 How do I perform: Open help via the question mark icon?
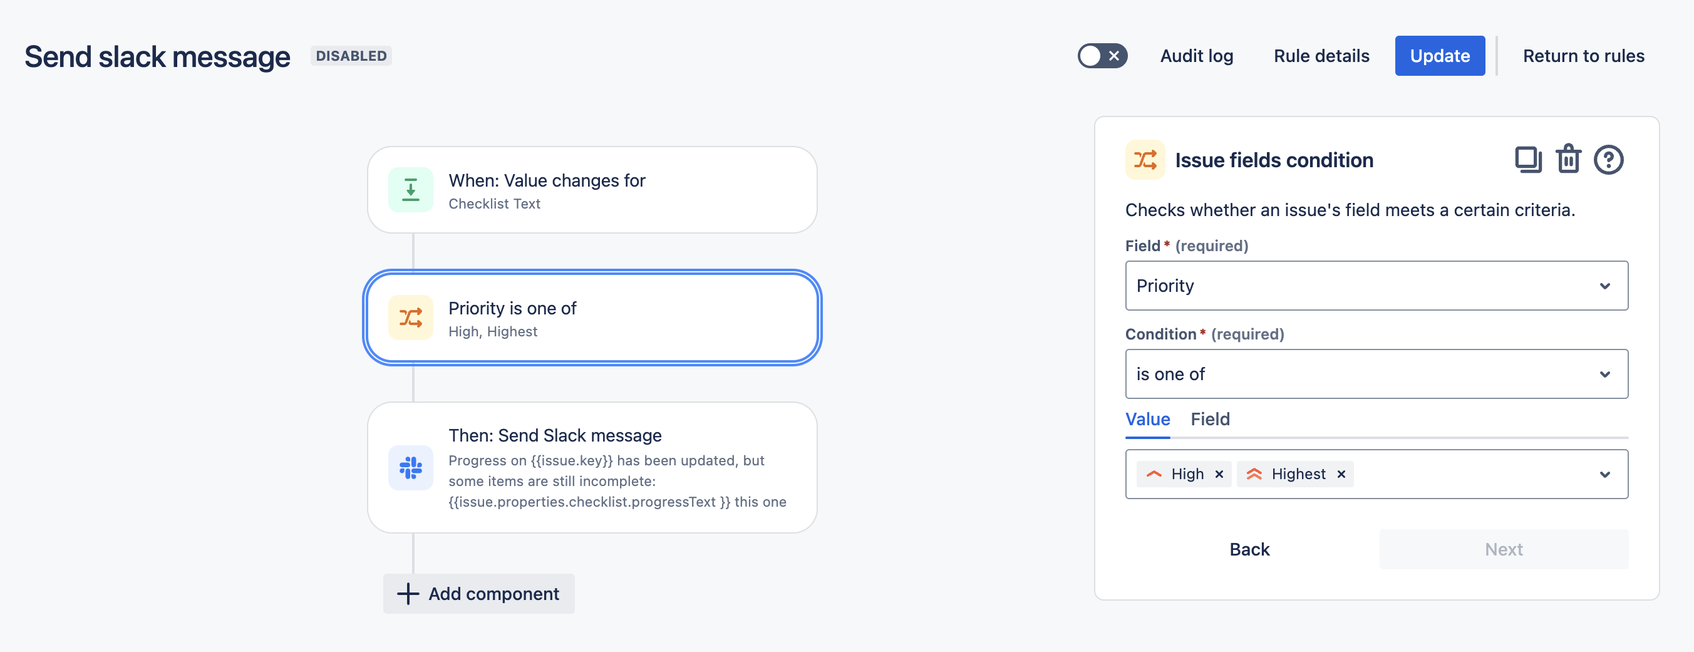pyautogui.click(x=1608, y=160)
